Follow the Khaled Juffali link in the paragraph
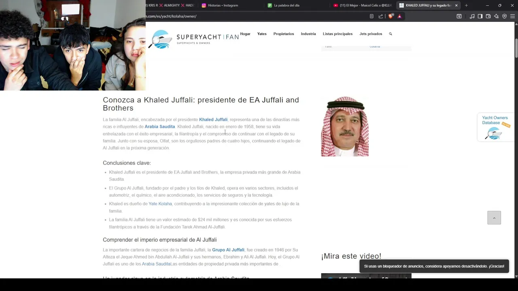This screenshot has height=291, width=518. (213, 120)
